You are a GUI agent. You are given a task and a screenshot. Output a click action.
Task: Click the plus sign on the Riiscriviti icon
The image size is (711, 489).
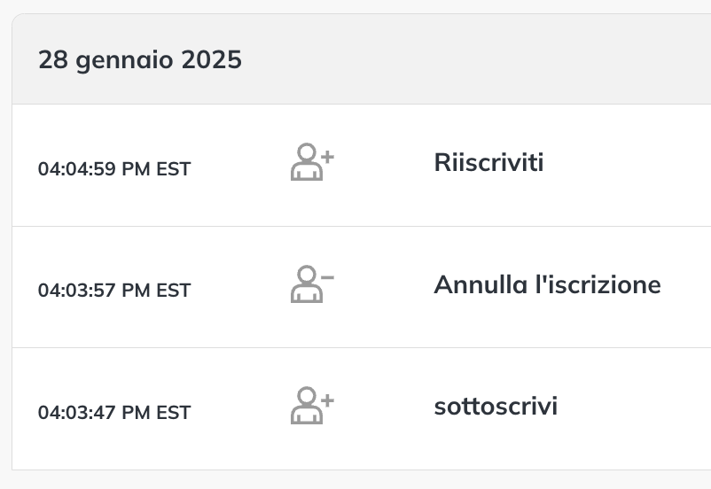327,157
